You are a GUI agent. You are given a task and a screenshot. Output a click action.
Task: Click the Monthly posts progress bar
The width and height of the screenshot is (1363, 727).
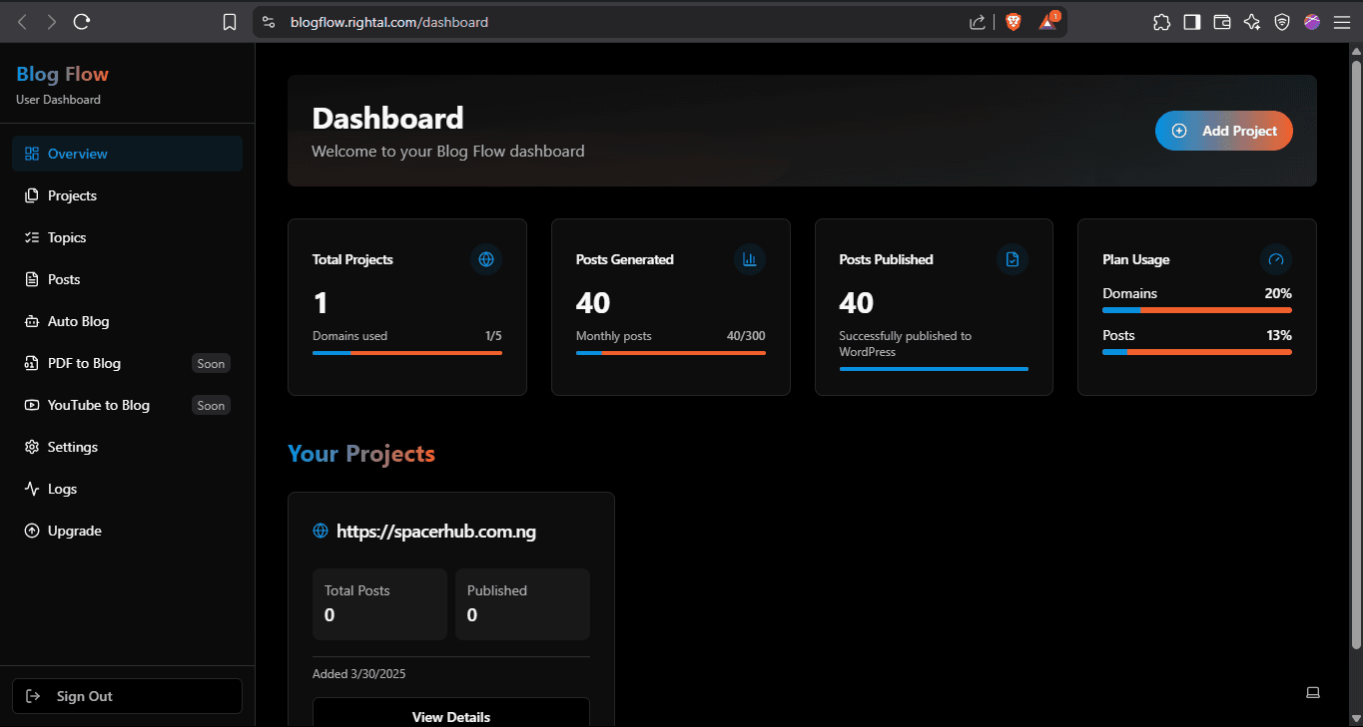tap(671, 352)
